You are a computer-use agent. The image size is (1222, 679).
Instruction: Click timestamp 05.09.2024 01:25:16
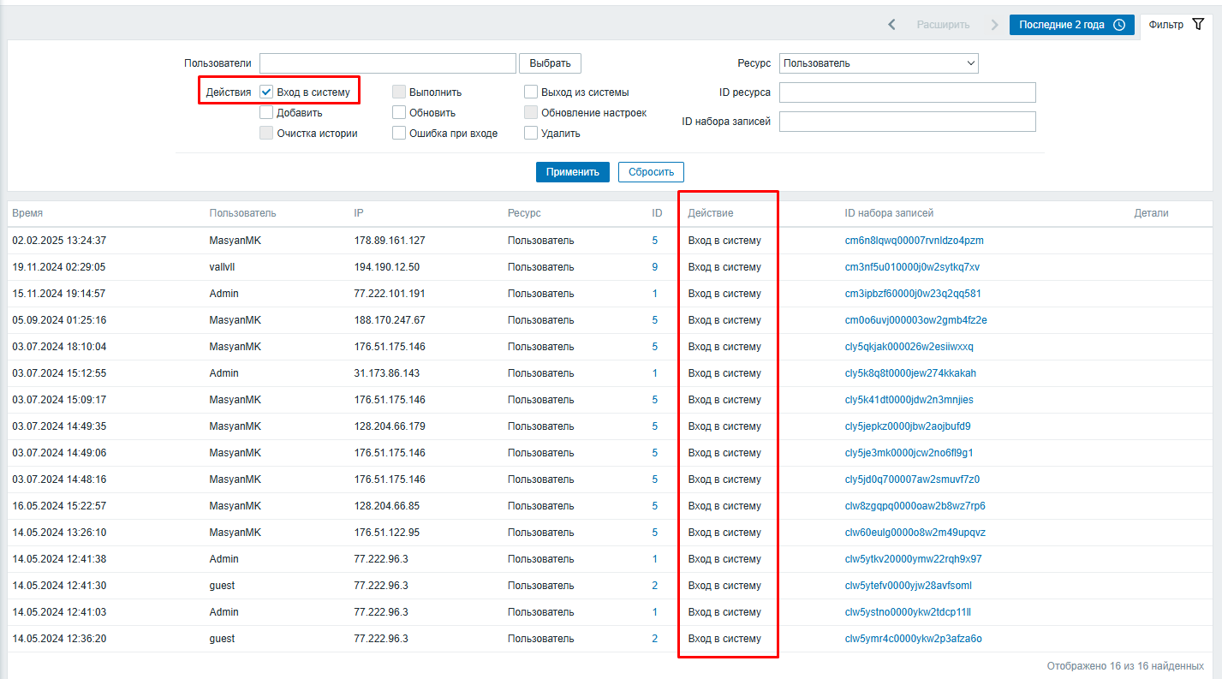(x=59, y=320)
